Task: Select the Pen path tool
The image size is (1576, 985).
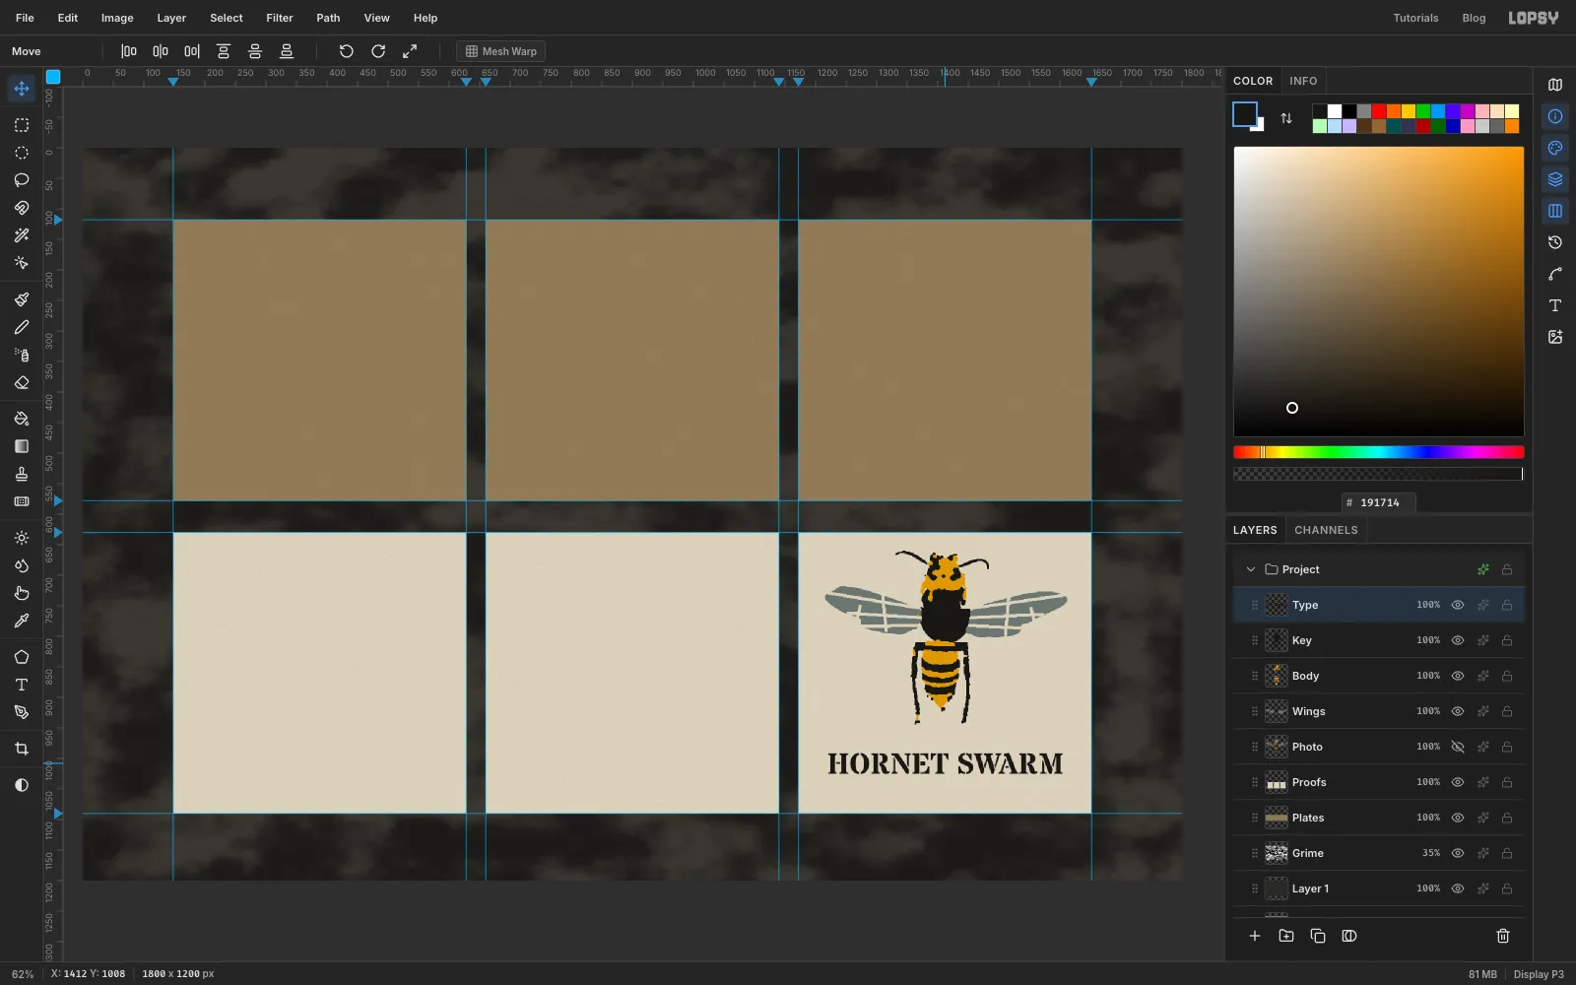Action: click(x=22, y=712)
